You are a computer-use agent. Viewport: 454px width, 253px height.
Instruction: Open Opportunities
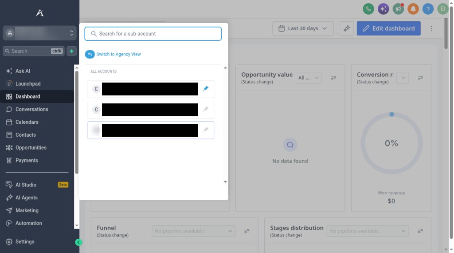[37, 147]
